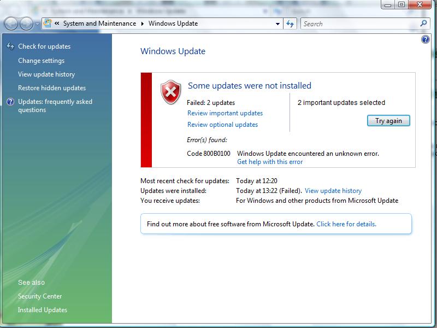
Task: Open Review important updates
Action: (x=225, y=113)
